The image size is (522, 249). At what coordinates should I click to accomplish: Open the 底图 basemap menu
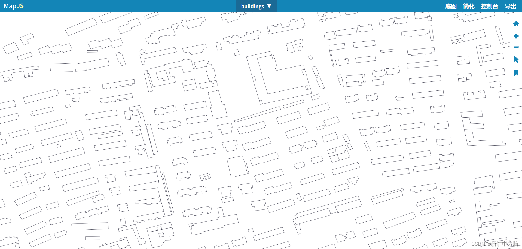pos(451,6)
